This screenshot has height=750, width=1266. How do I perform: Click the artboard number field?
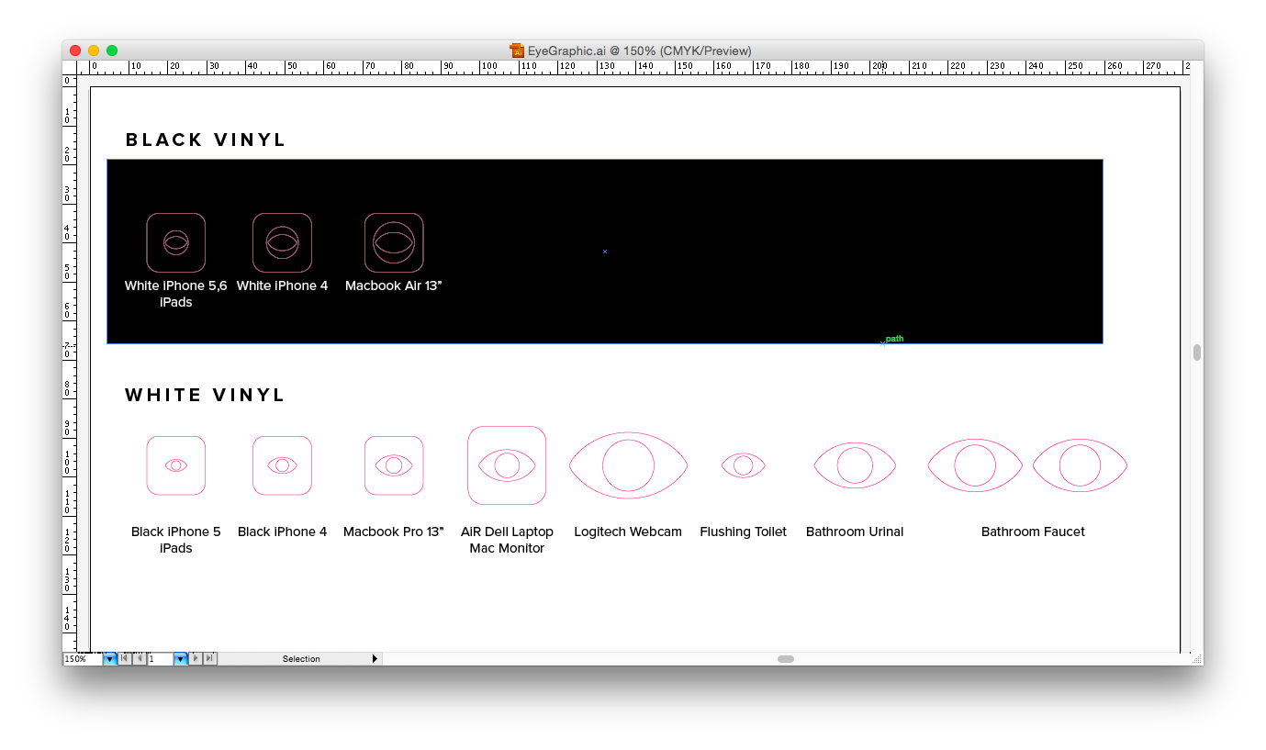(x=161, y=659)
